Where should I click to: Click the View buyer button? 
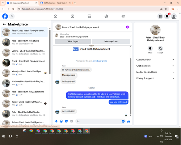[73, 41]
